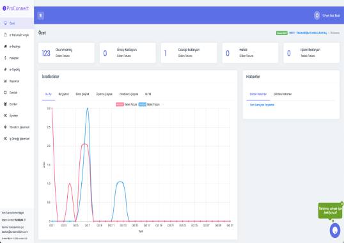Screen dimensions: 344x243
Task: Switch to the İlk Çeyrek tab
Action: tap(64, 94)
